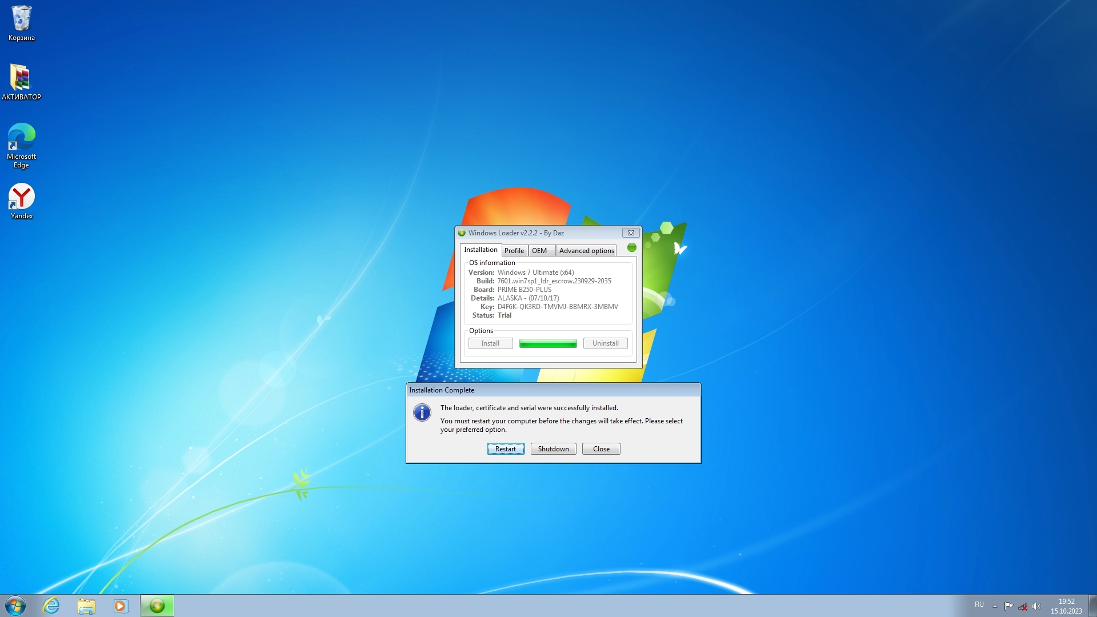The width and height of the screenshot is (1097, 617).
Task: Open the Advanced options tab
Action: (586, 251)
